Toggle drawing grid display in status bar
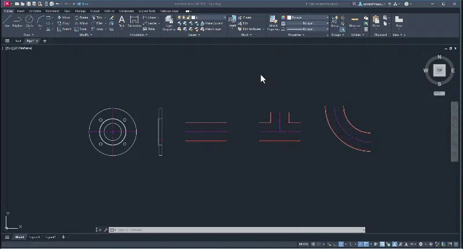The image size is (463, 249). [313, 244]
